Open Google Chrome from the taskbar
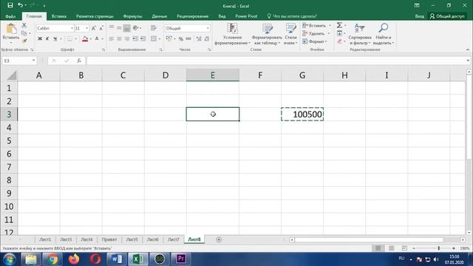Screen dimensions: 473x266 coord(52,259)
